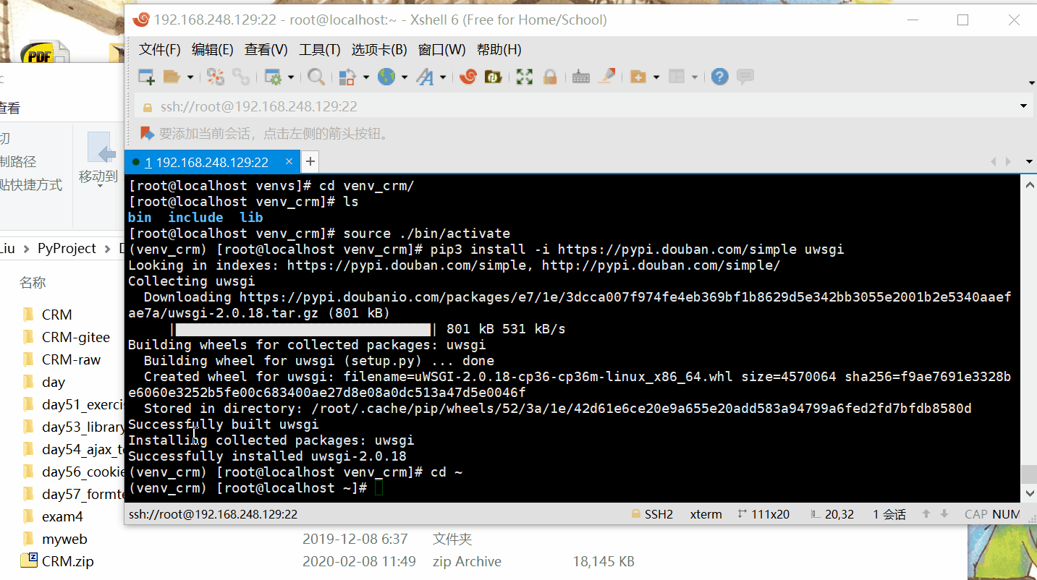Screen dimensions: 1037x580
Task: Click terminal scrollbar down arrow
Action: pyautogui.click(x=1030, y=493)
